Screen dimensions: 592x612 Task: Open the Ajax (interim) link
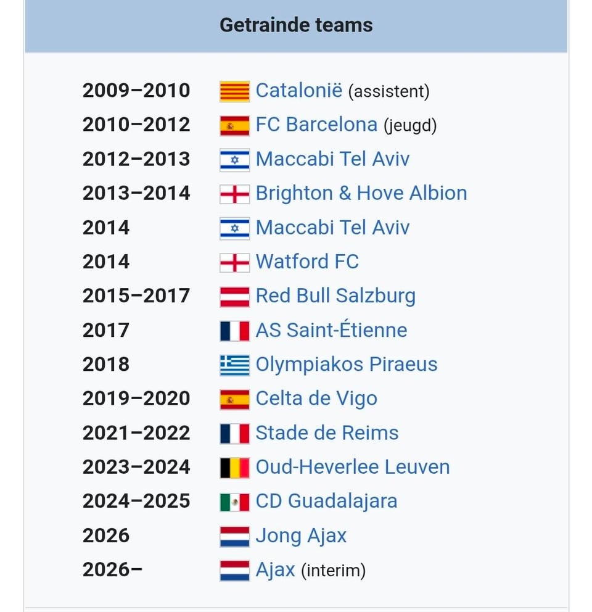275,569
